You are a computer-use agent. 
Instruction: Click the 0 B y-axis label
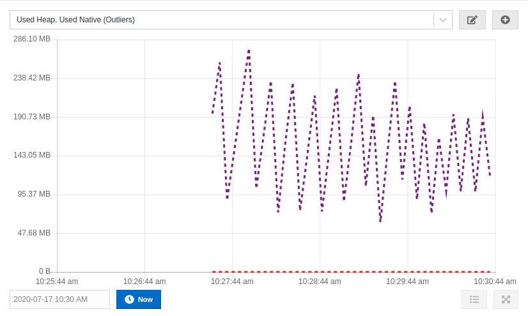tap(44, 271)
